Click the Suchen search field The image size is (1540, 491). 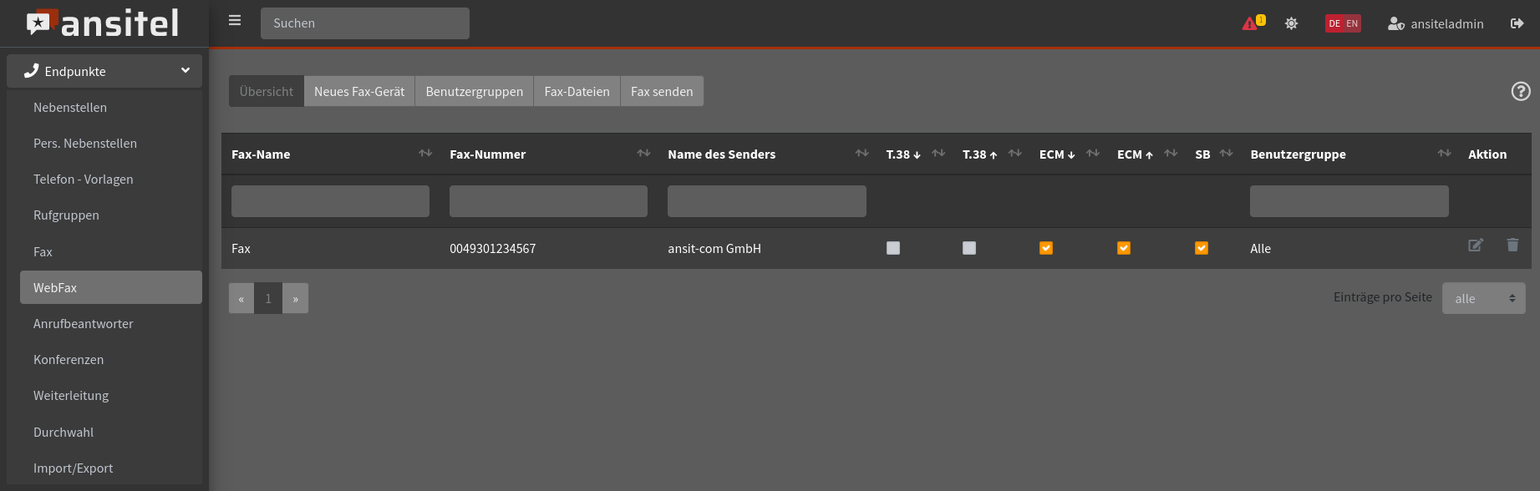click(365, 23)
